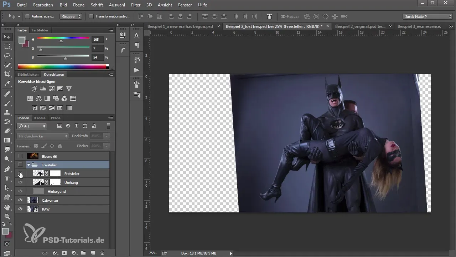Viewport: 456px width, 257px height.
Task: Open the Fenster menu
Action: coord(184,5)
